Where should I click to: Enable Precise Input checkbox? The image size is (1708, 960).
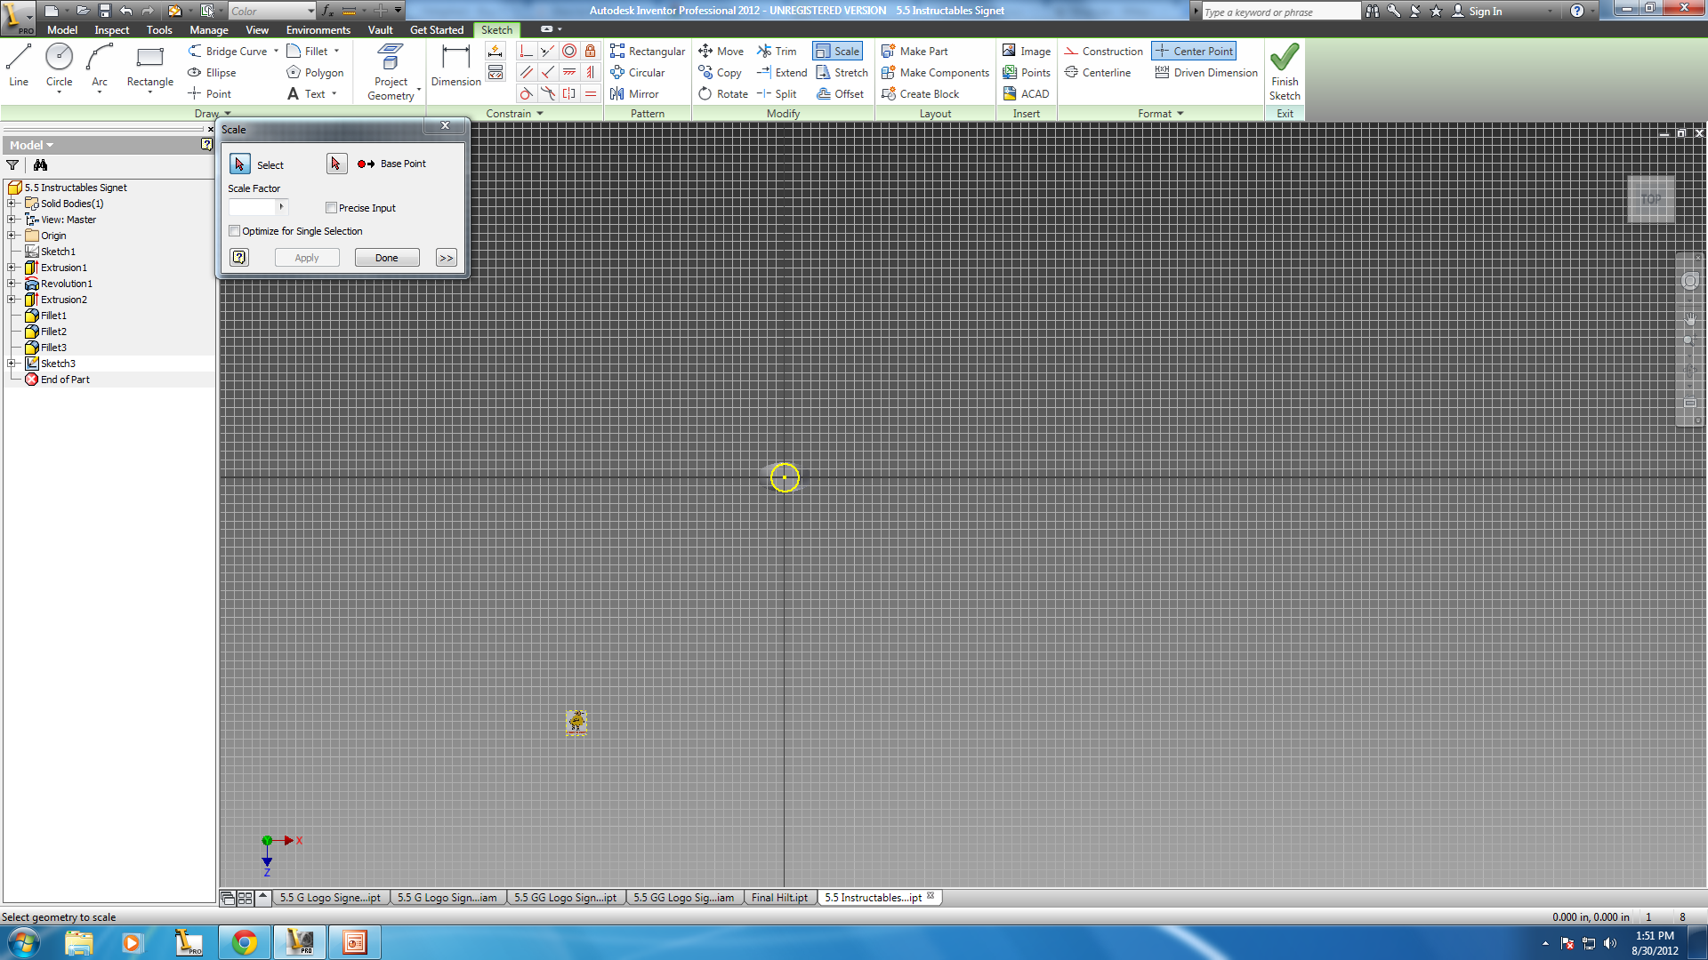click(x=331, y=208)
